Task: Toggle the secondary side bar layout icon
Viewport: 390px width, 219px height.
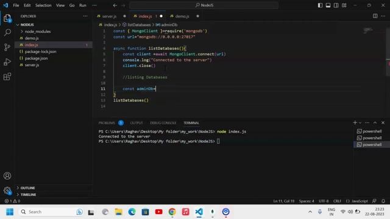Action: click(336, 5)
